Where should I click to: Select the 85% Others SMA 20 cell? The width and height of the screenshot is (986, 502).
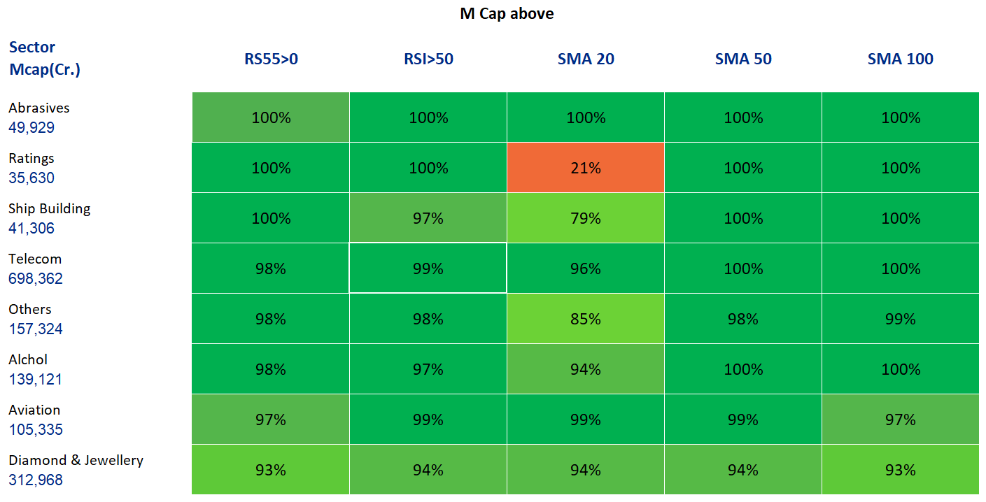pyautogui.click(x=586, y=319)
